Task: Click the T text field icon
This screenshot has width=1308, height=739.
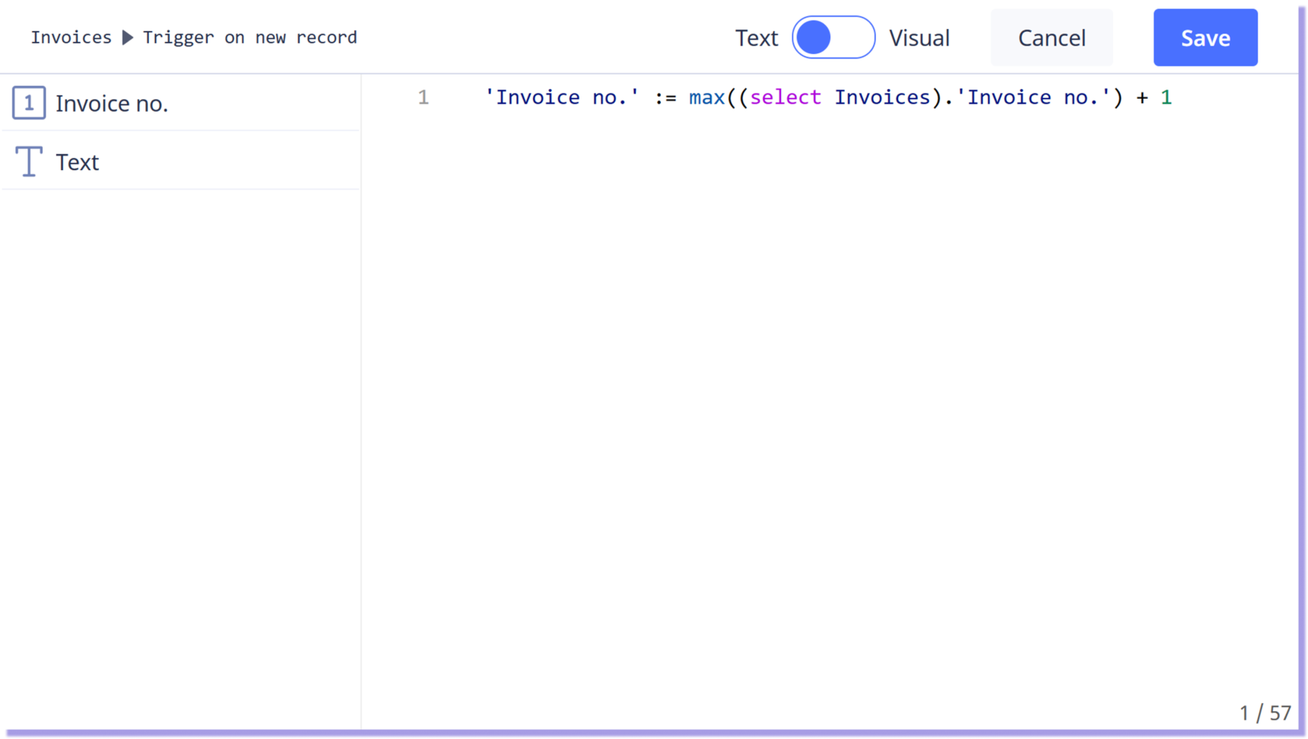Action: pos(29,162)
